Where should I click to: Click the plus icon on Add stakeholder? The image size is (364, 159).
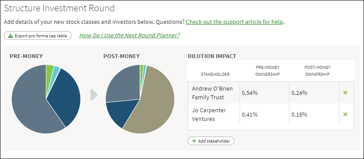(x=194, y=141)
